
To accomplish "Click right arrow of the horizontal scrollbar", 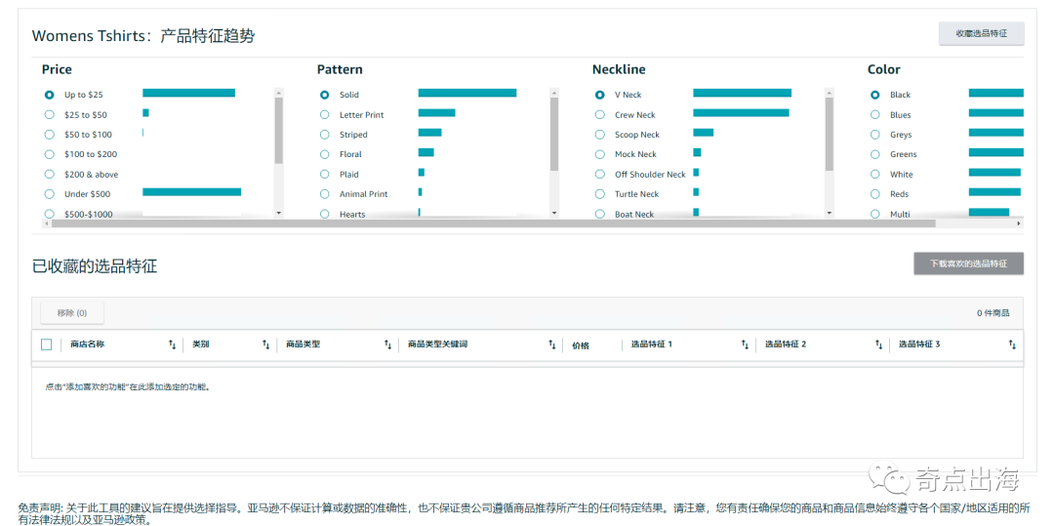I will pyautogui.click(x=1018, y=223).
